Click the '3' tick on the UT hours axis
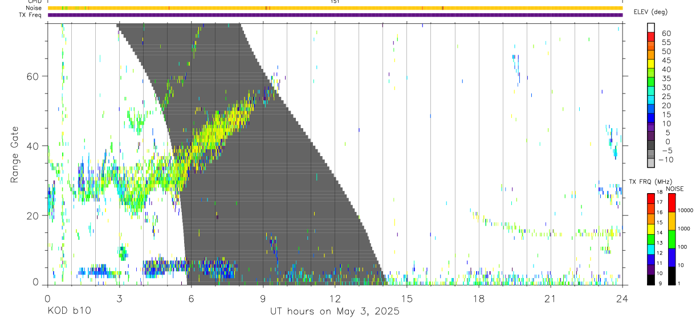700x323 pixels. point(119,298)
